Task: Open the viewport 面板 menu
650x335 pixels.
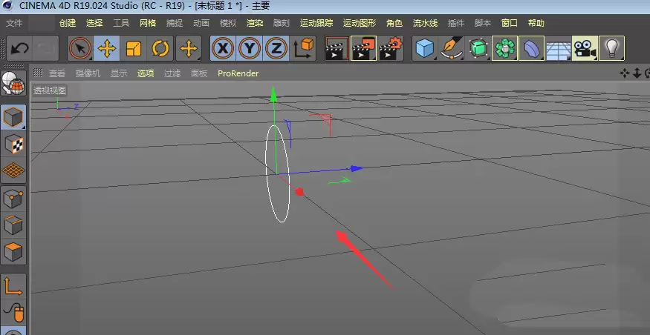Action: 199,73
